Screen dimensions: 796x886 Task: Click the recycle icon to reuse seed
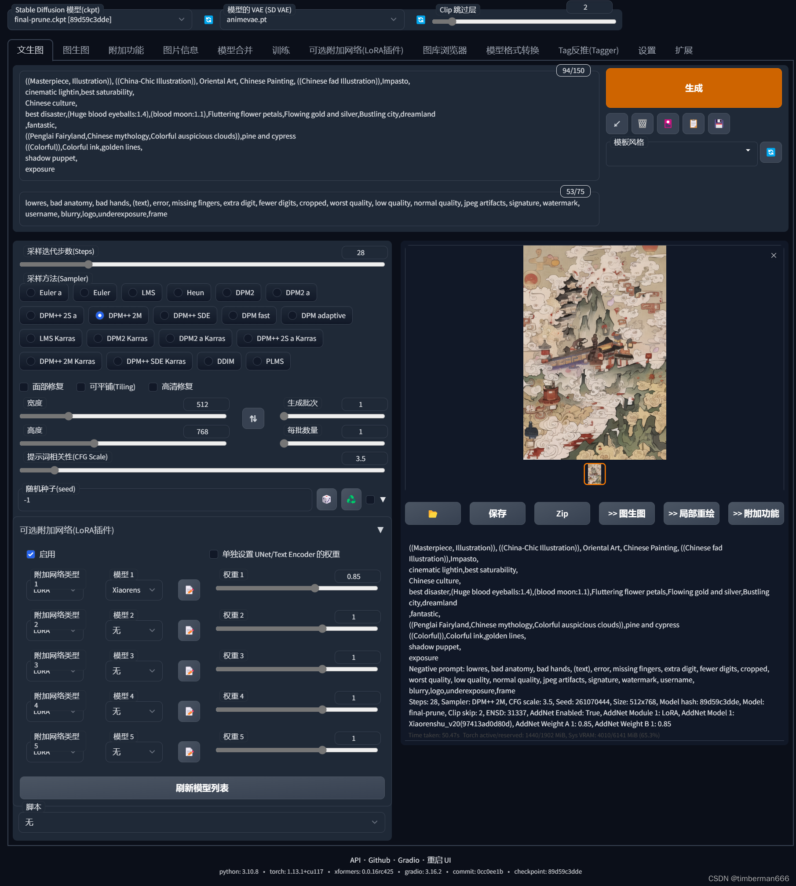pyautogui.click(x=351, y=499)
